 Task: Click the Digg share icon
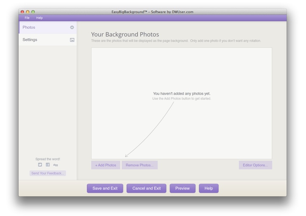[x=56, y=165]
